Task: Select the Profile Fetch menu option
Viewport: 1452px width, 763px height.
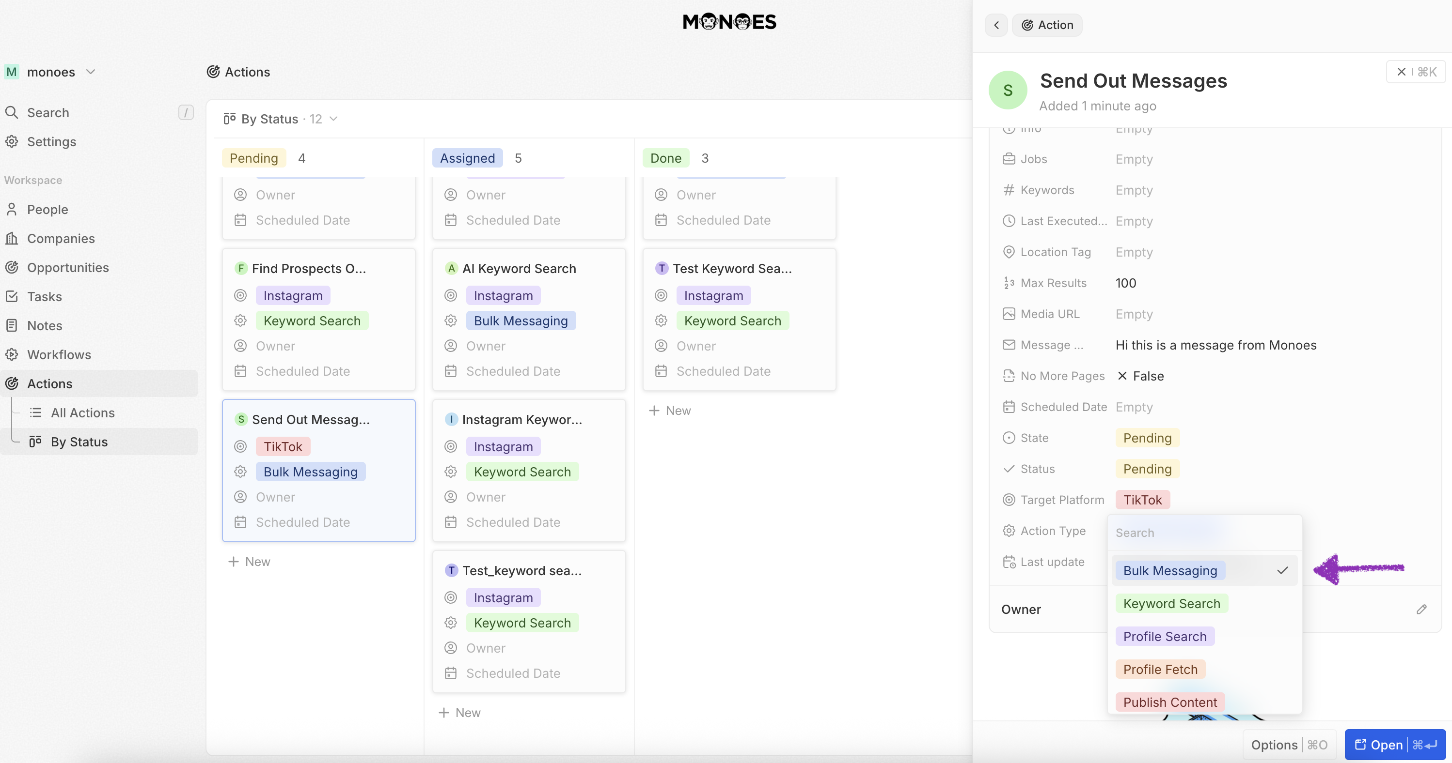Action: [1160, 669]
